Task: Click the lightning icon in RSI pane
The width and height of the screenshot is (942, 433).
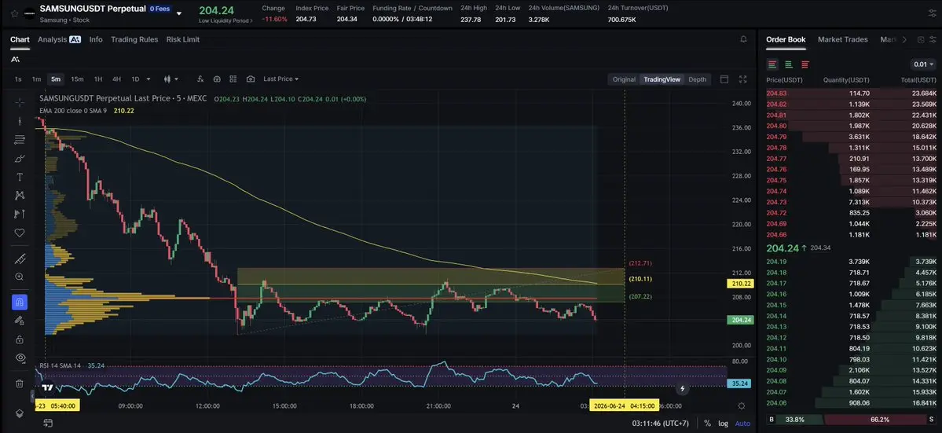Action: click(x=682, y=388)
